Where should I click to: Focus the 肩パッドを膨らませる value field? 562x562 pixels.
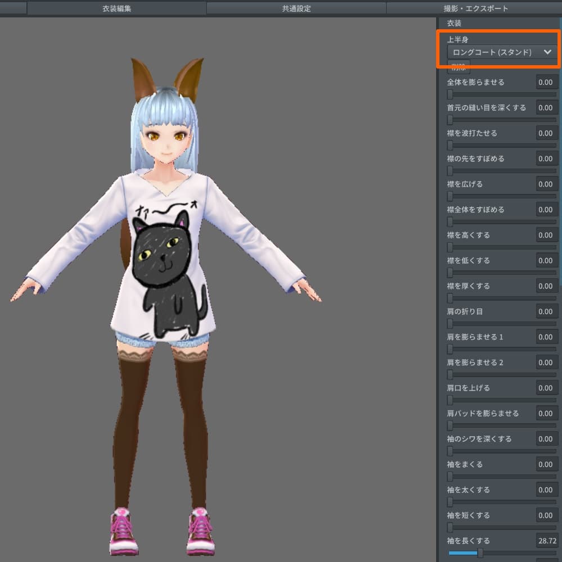coord(546,413)
